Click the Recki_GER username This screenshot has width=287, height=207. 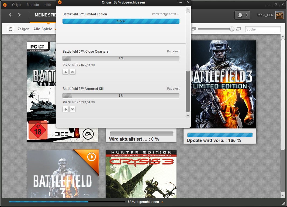(x=265, y=15)
